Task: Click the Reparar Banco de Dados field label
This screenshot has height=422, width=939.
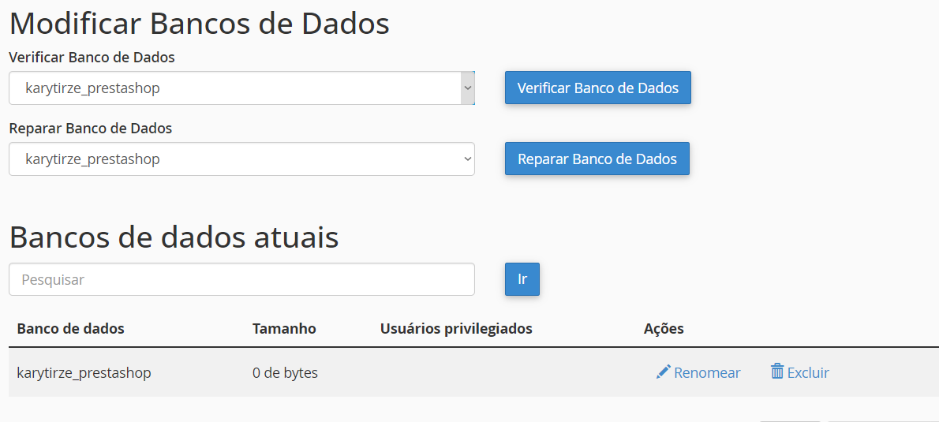Action: click(90, 129)
